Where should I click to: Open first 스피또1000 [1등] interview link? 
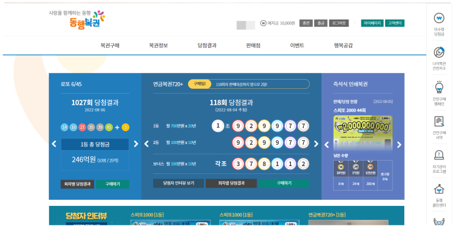(x=147, y=215)
